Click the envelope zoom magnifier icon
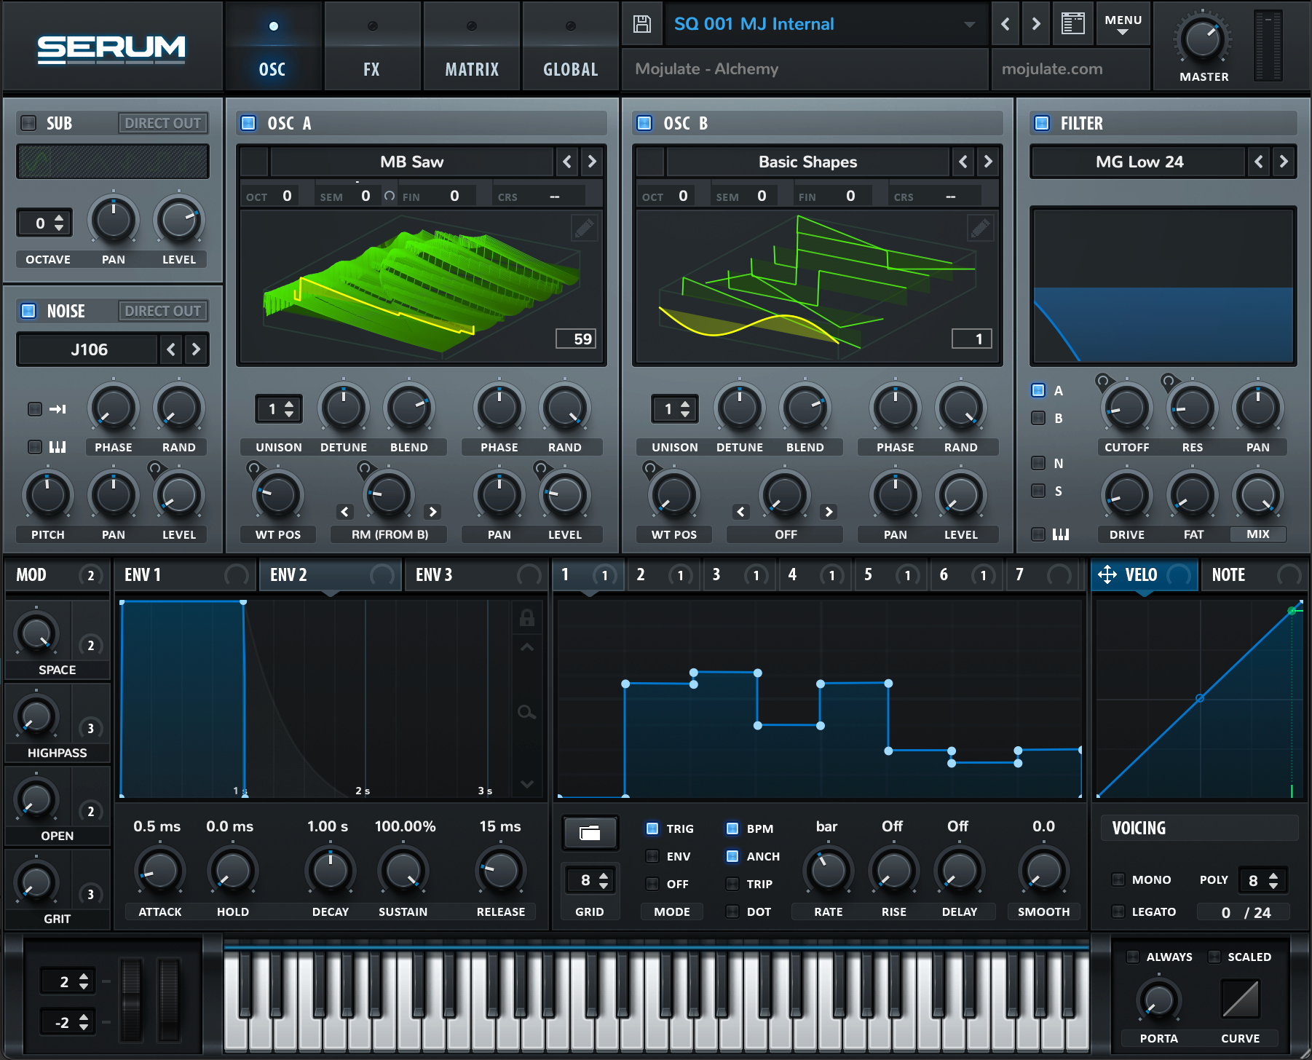 (x=526, y=712)
